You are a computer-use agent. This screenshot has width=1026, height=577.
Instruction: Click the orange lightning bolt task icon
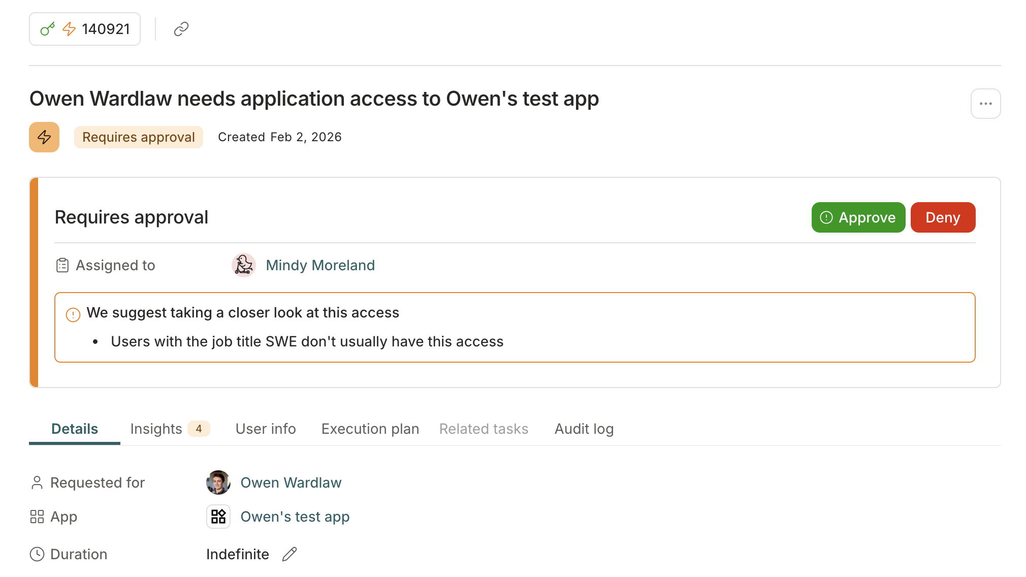[44, 137]
